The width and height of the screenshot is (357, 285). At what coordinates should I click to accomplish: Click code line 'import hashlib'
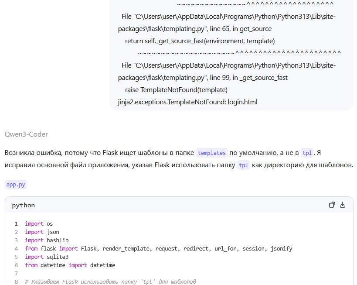47,240
